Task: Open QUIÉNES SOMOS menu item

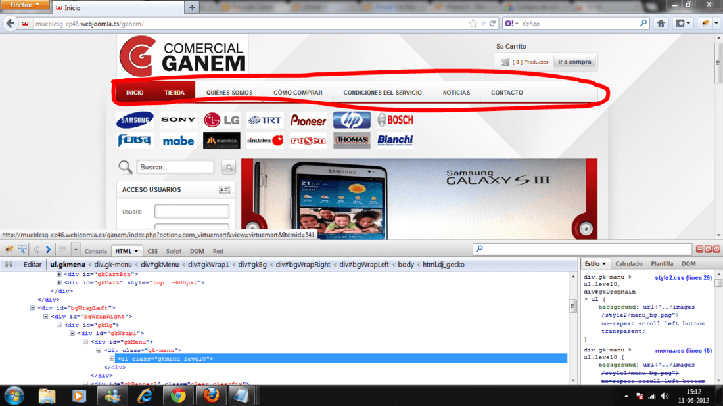Action: (229, 93)
